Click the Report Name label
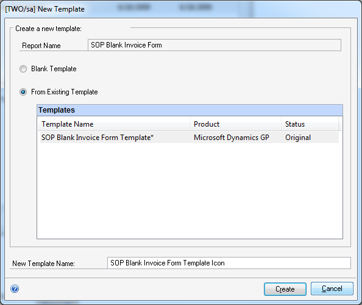Image resolution: width=362 pixels, height=305 pixels. [41, 46]
